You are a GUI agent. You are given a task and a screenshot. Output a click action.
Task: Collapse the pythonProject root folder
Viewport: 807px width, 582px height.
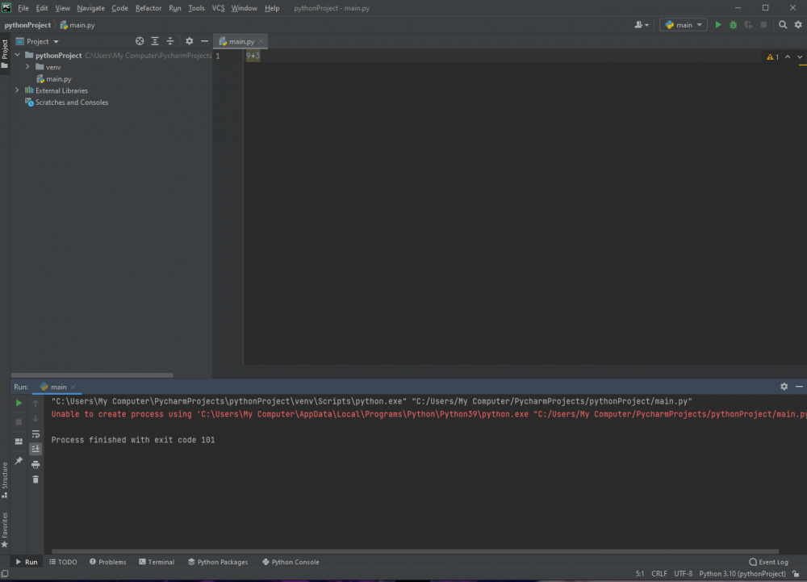click(x=18, y=55)
